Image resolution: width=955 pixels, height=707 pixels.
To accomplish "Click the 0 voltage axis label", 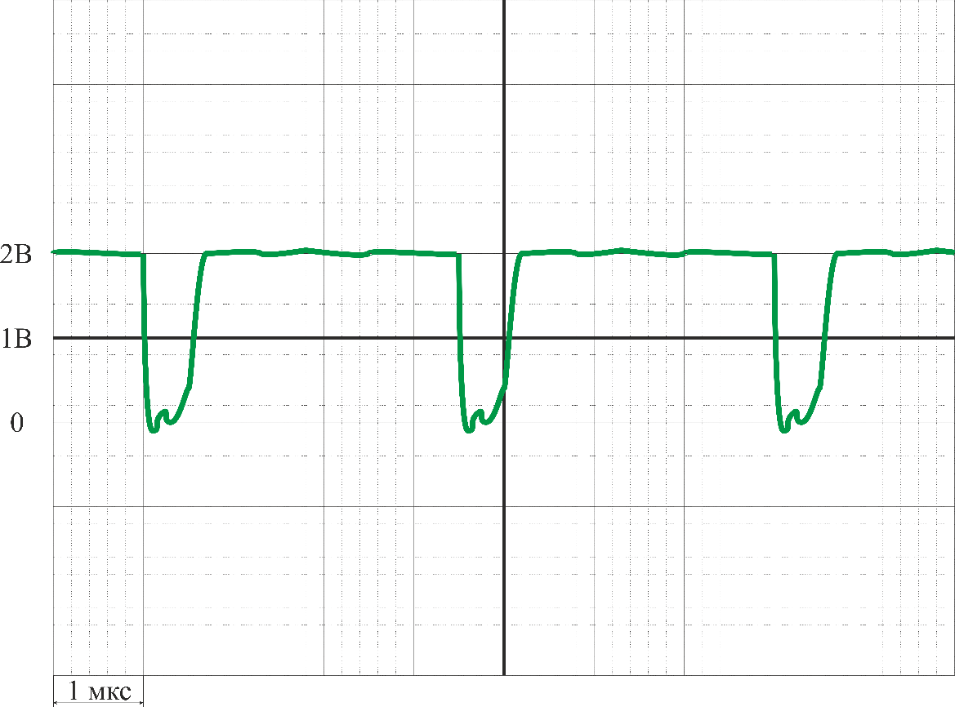I will click(x=17, y=422).
